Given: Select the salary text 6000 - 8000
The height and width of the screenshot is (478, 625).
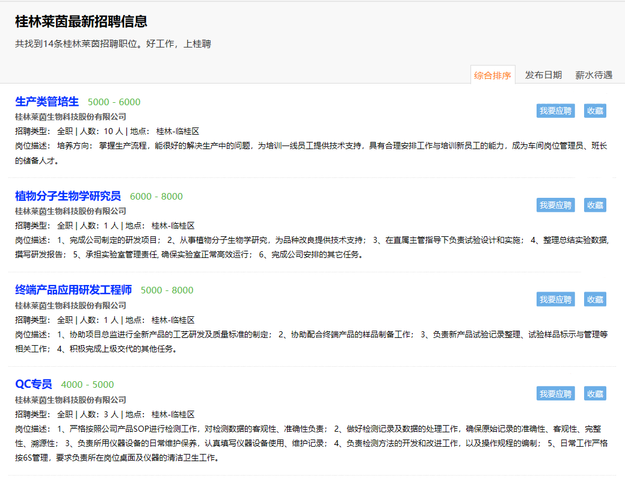Looking at the screenshot, I should 156,197.
